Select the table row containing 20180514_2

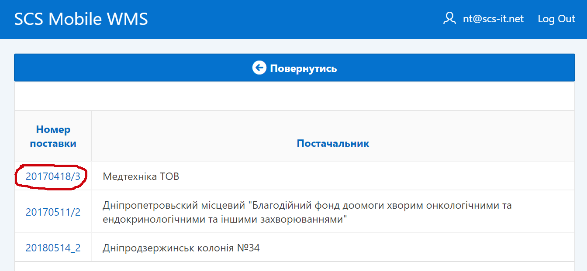click(294, 247)
